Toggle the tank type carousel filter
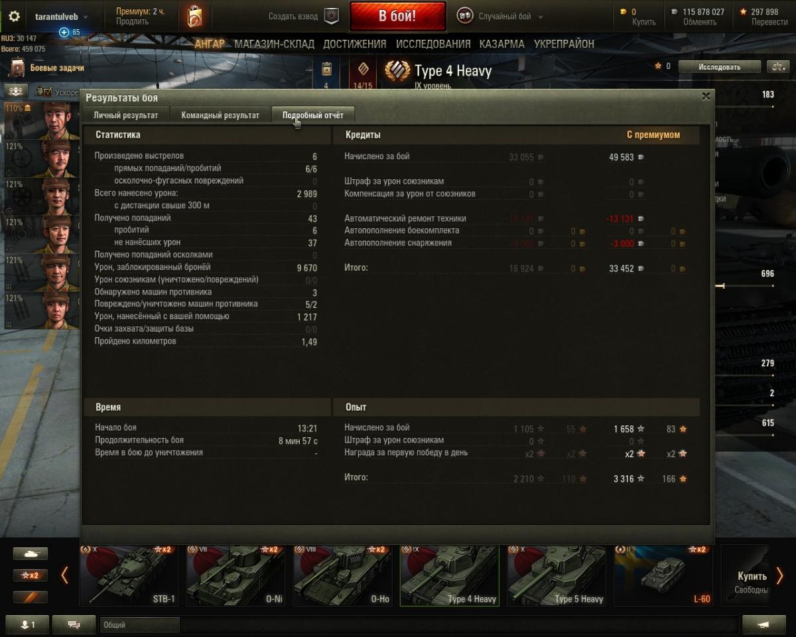The width and height of the screenshot is (796, 637). [31, 553]
